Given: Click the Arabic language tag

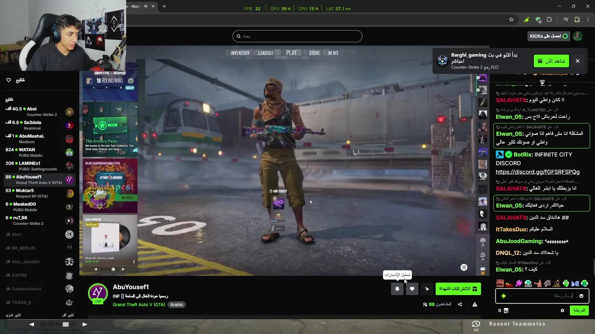Looking at the screenshot, I should (x=177, y=305).
